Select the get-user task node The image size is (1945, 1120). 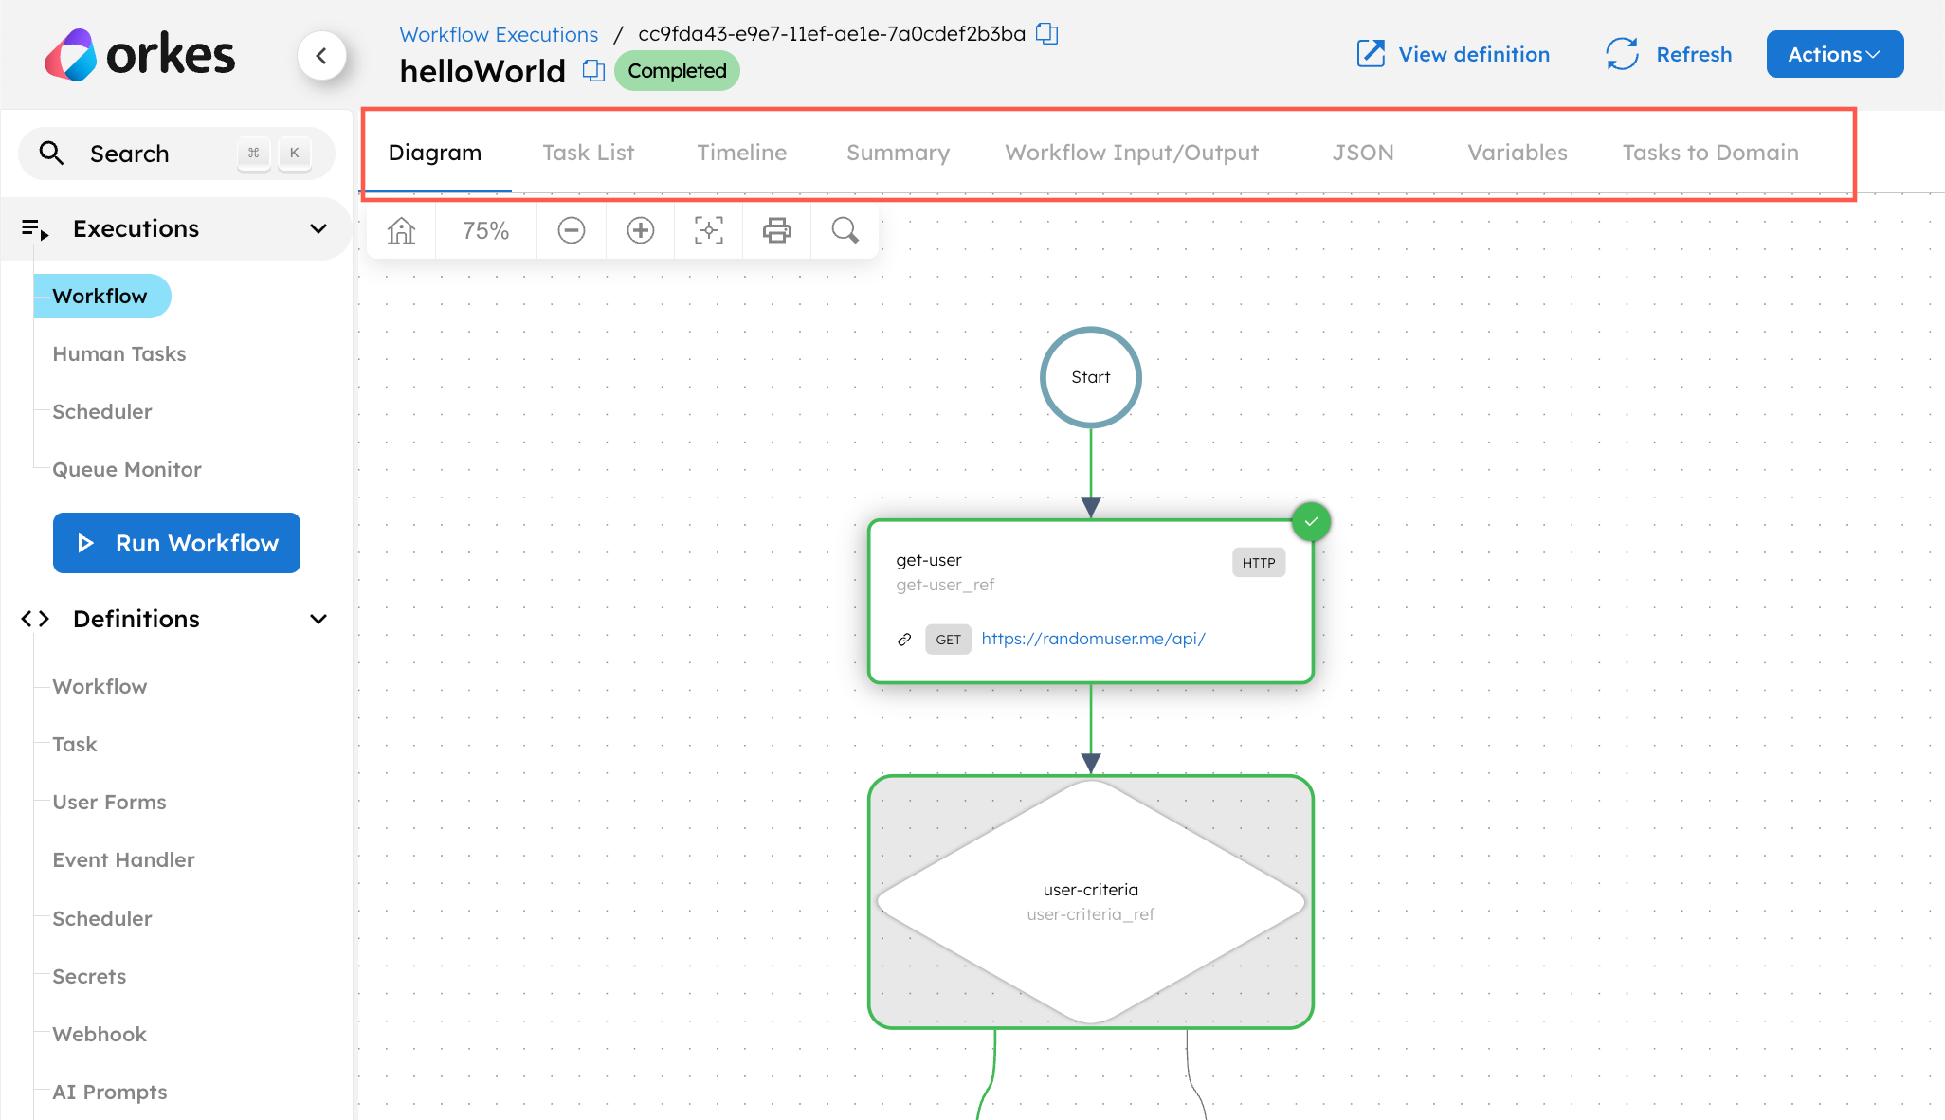[1091, 601]
